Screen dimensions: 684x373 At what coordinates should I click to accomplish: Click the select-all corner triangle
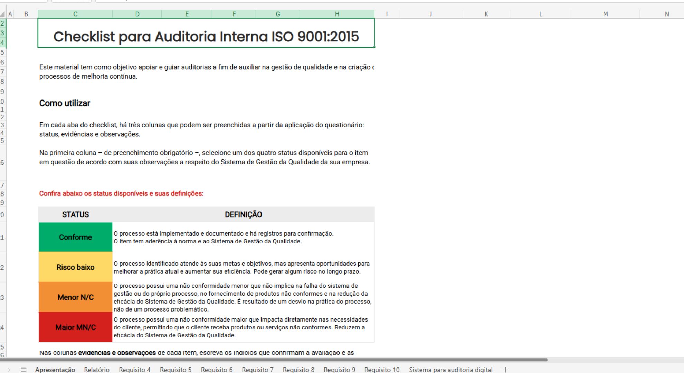(3, 14)
